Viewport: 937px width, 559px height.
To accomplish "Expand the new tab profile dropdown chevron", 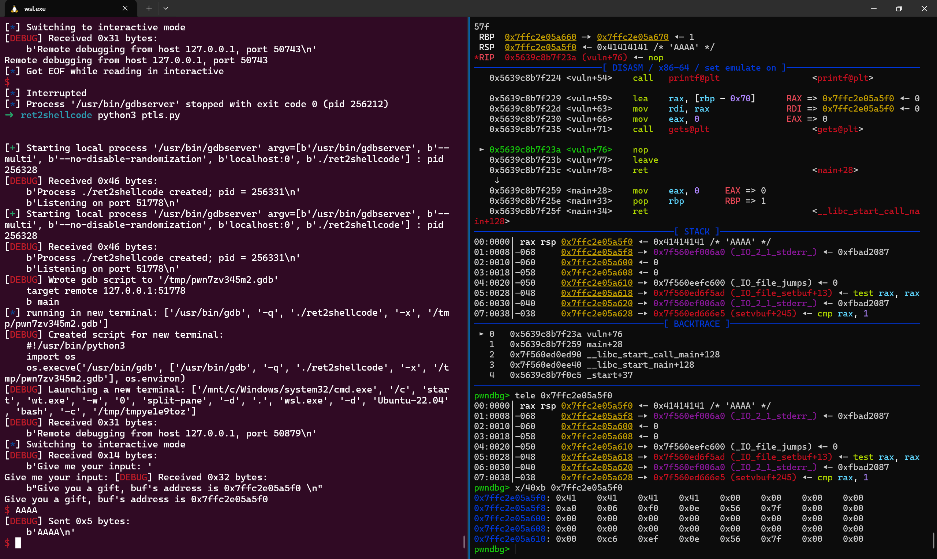I will point(166,8).
